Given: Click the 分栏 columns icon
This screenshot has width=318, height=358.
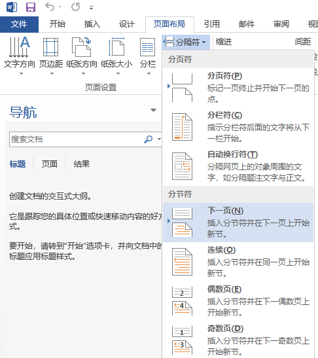Looking at the screenshot, I should coord(147,47).
